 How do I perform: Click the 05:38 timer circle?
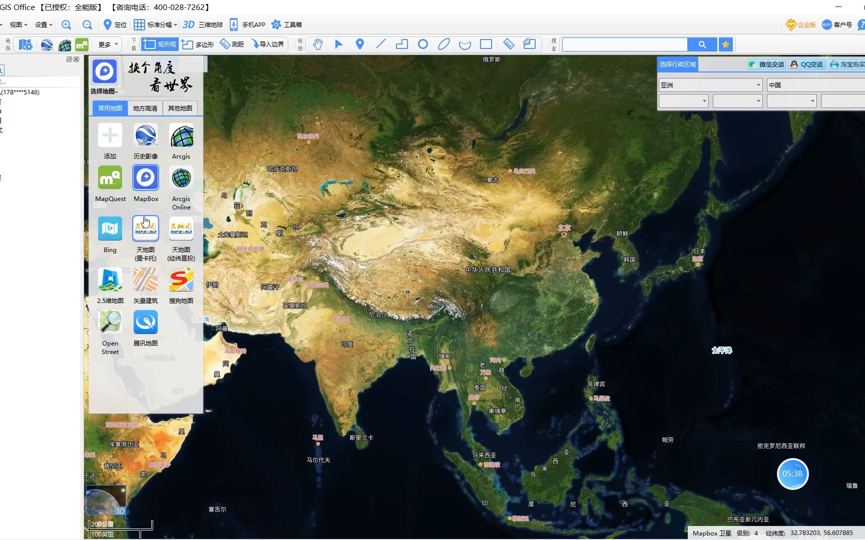coord(792,473)
